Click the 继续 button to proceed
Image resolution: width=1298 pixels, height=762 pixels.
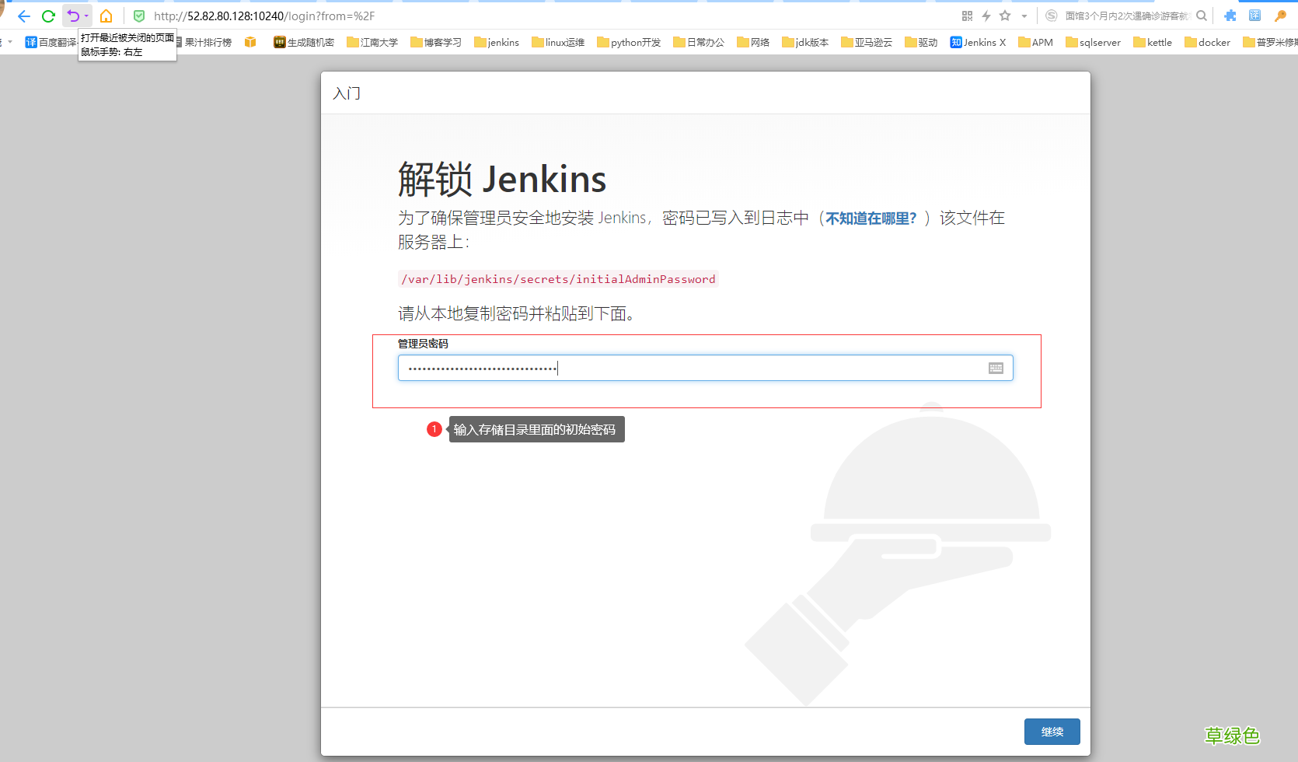click(1052, 731)
